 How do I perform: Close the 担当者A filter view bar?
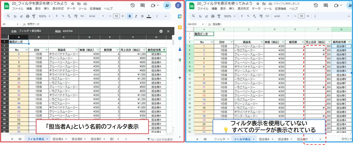[168, 31]
